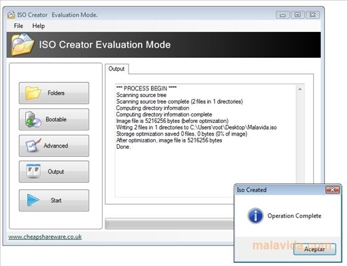Click inside the process output log text
Image resolution: width=347 pixels, height=266 pixels.
[x=196, y=118]
